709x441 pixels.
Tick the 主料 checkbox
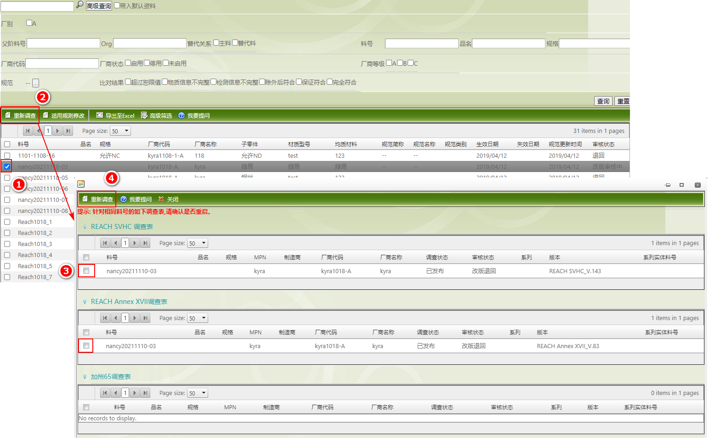(x=216, y=43)
